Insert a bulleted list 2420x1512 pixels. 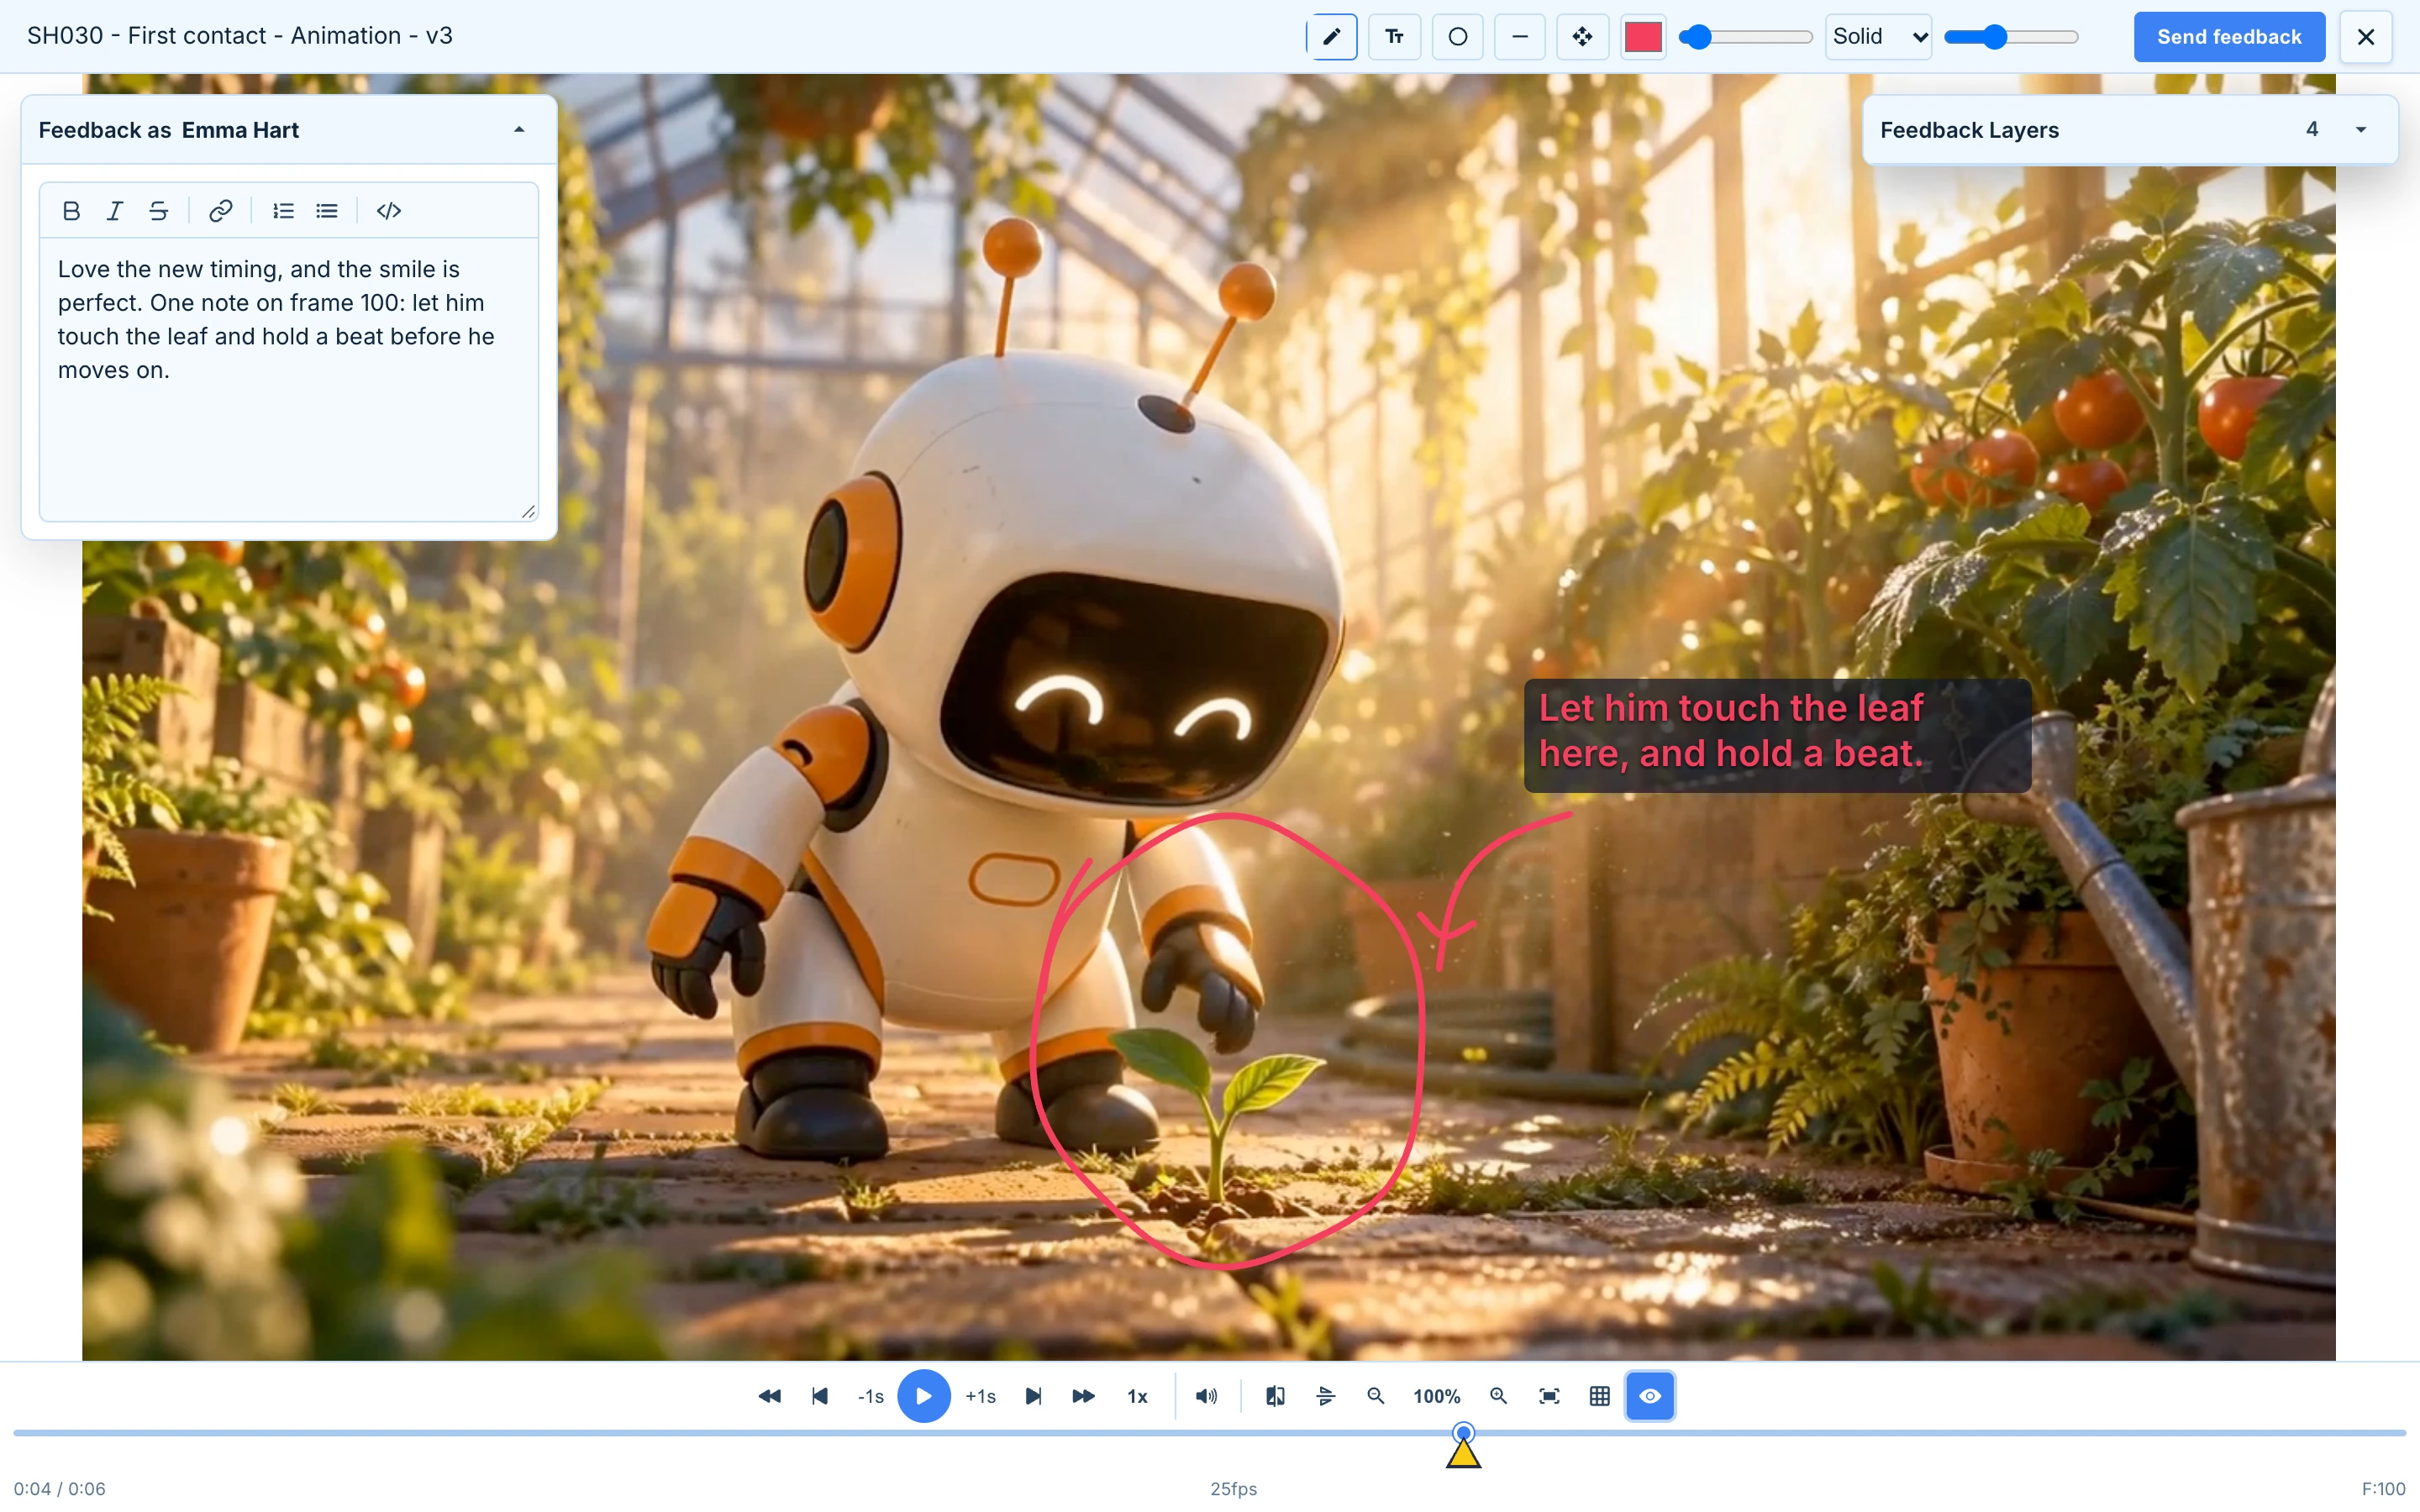pos(327,211)
